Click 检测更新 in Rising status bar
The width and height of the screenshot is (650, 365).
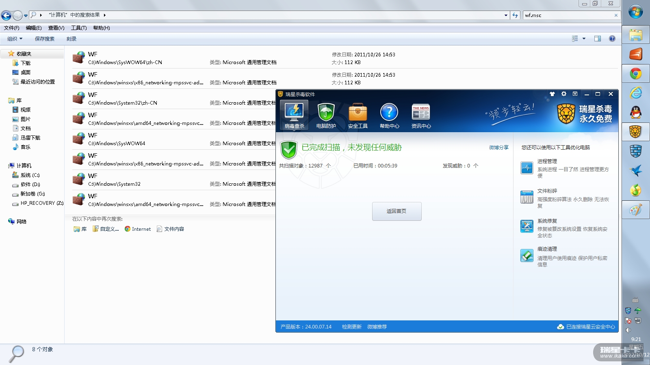[x=351, y=327]
